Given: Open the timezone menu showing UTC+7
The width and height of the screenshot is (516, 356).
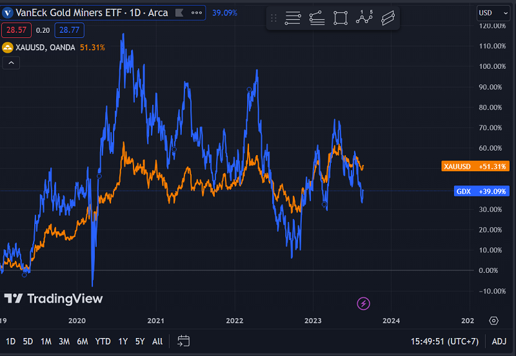Looking at the screenshot, I should (446, 341).
